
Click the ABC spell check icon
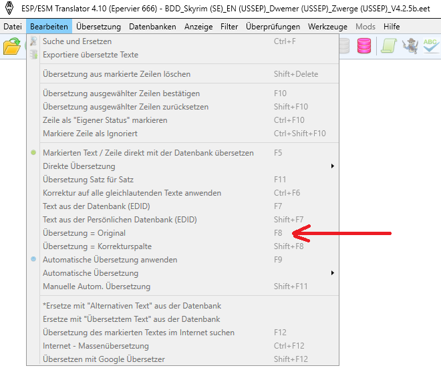(x=430, y=47)
